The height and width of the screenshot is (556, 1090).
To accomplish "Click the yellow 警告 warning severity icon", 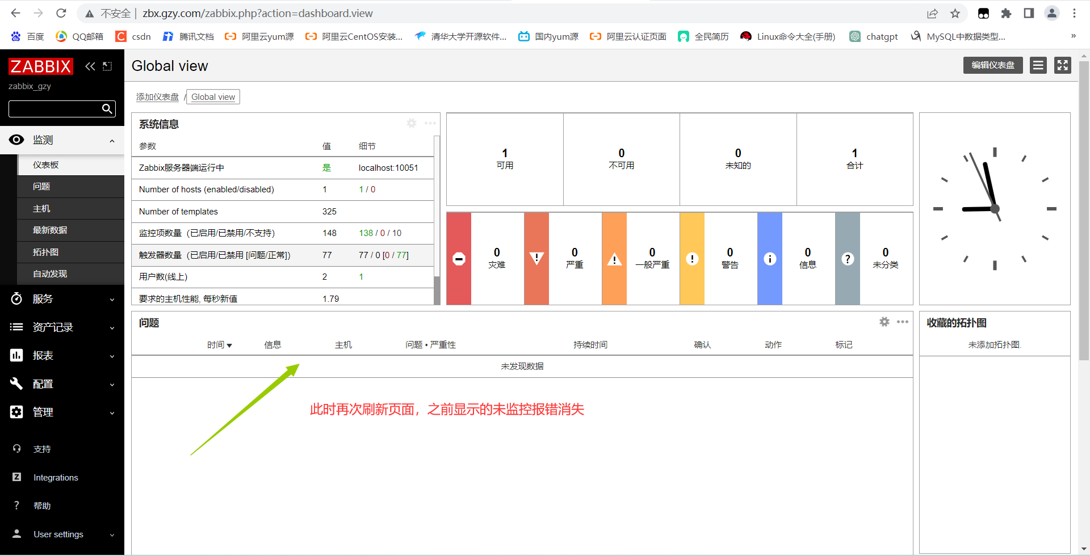I will [x=692, y=259].
